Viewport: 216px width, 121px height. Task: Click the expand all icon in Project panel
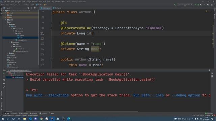coord(31,8)
